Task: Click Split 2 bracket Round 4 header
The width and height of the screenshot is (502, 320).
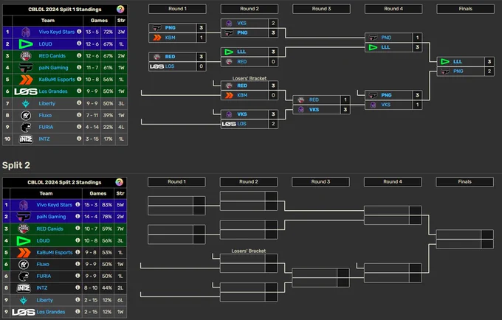Action: coord(393,182)
